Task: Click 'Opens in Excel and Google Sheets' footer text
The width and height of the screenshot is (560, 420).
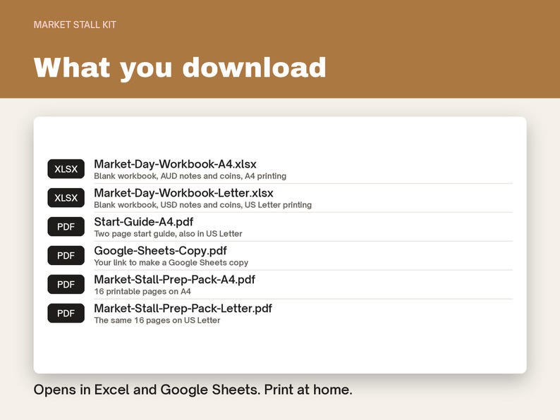Action: tap(146, 390)
